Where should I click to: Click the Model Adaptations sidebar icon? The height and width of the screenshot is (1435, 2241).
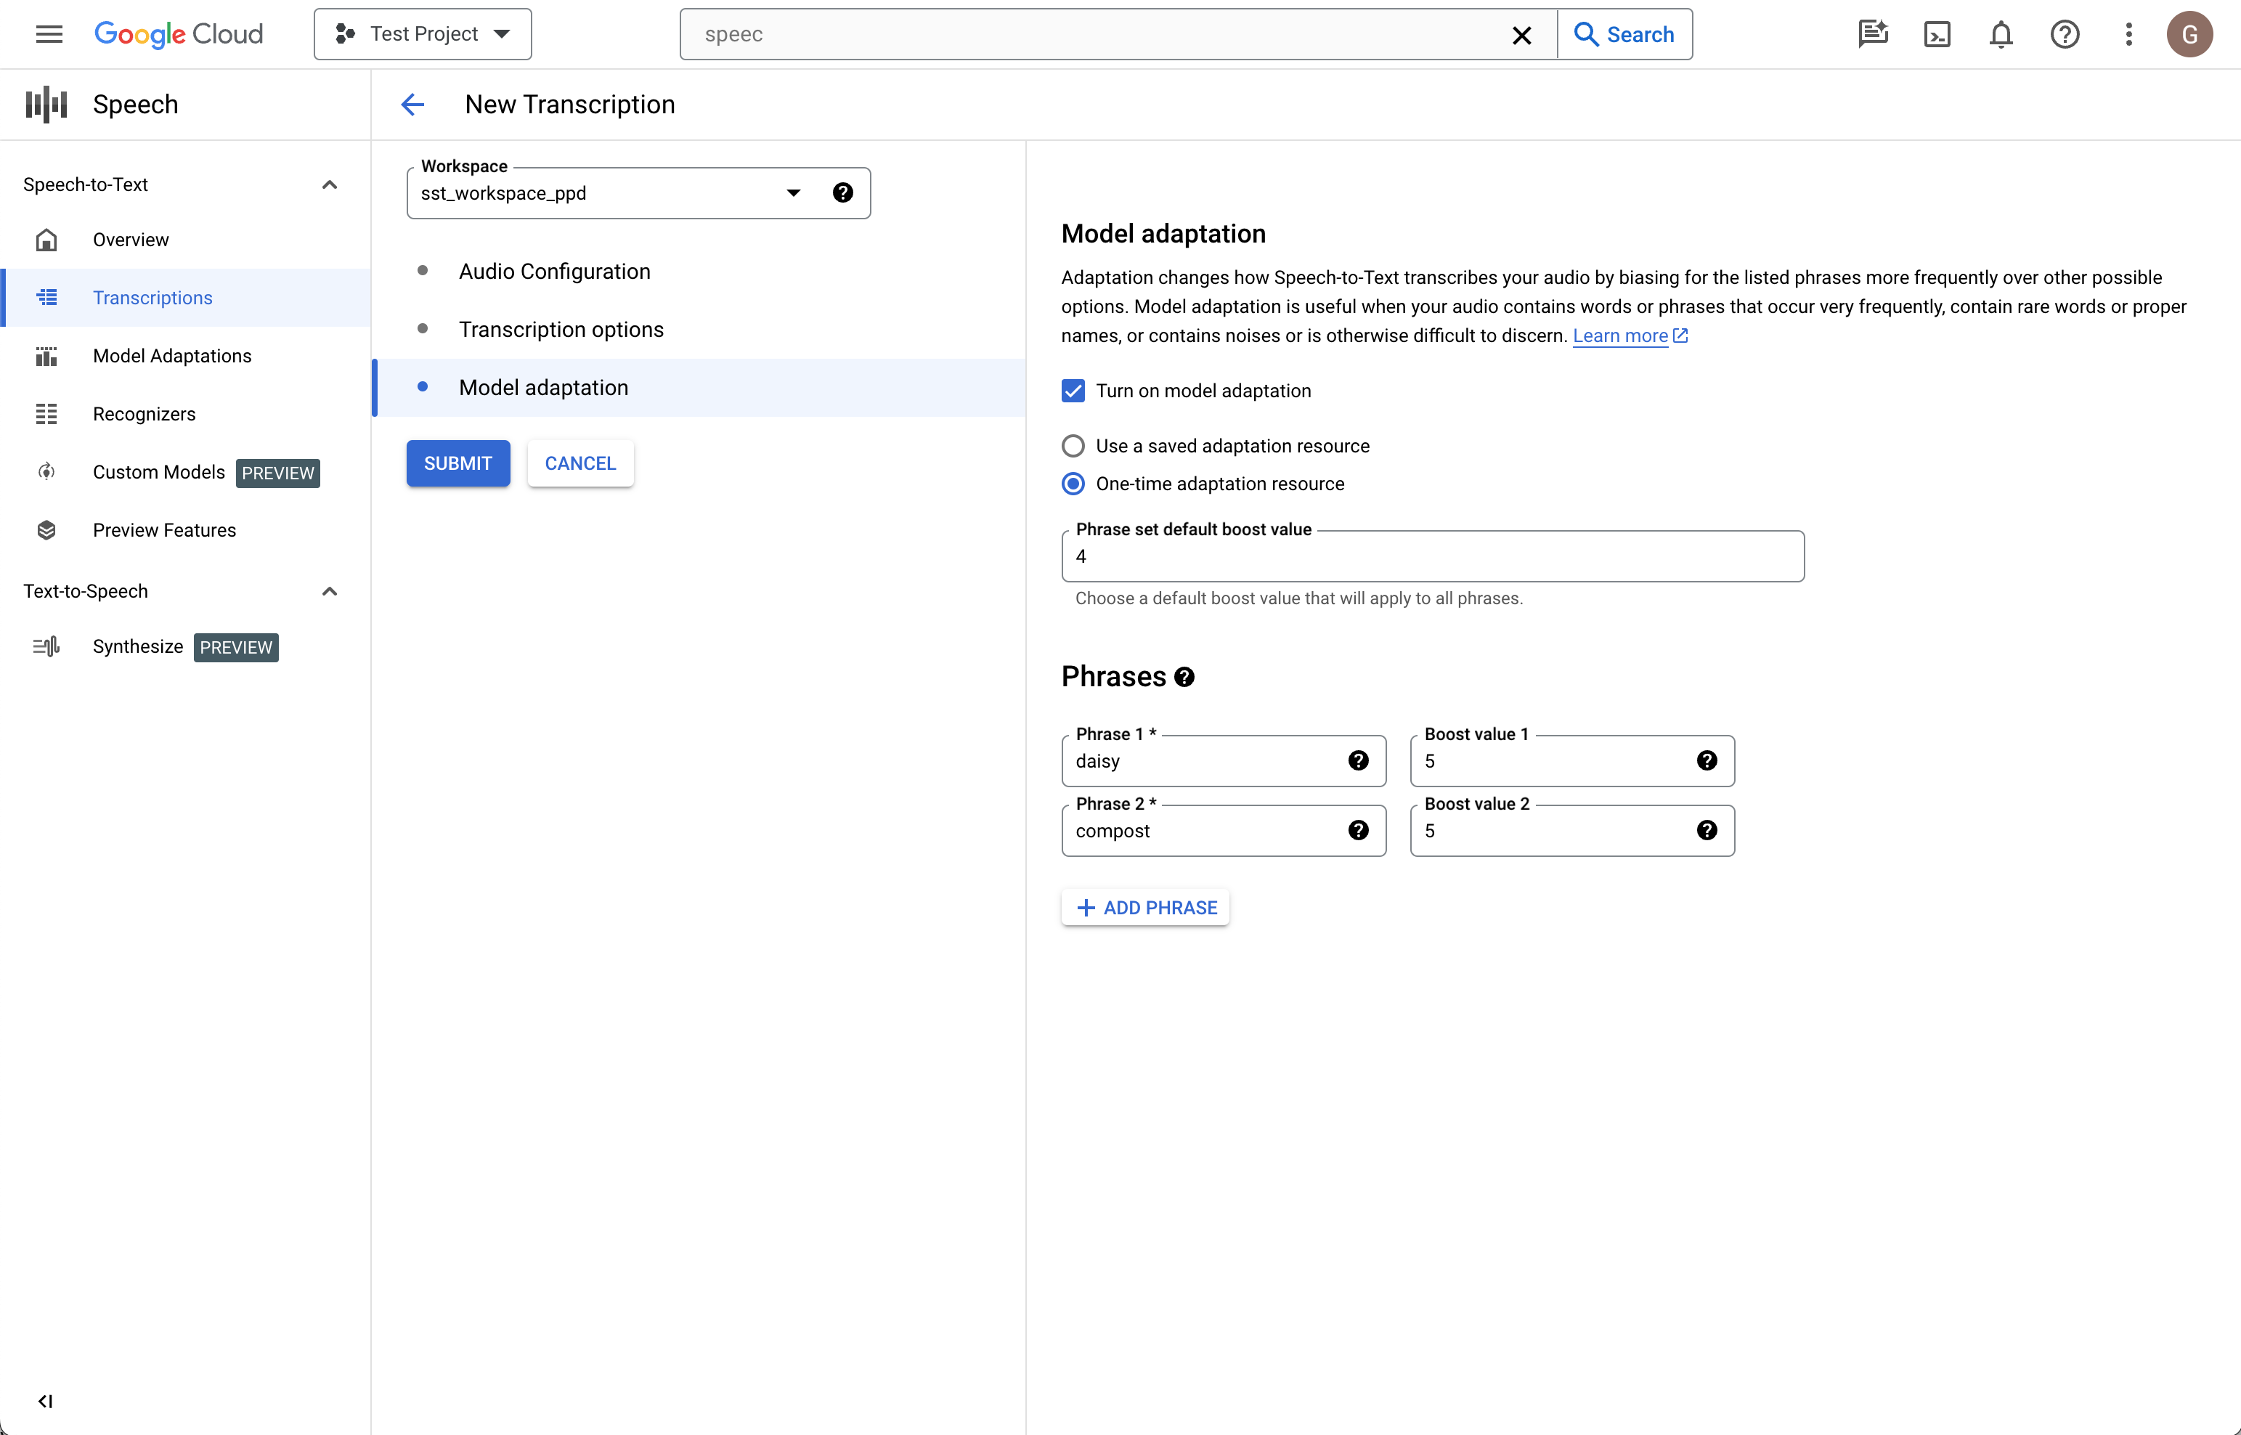tap(44, 356)
